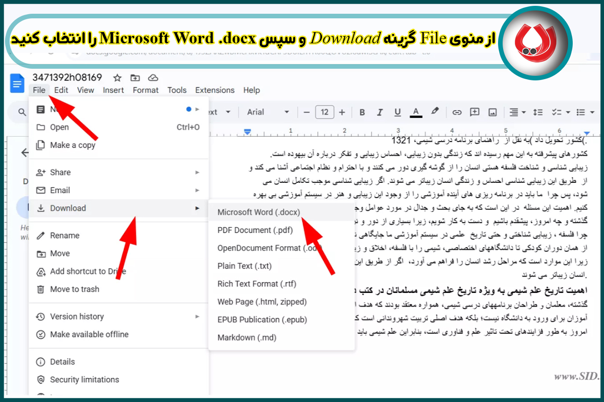The width and height of the screenshot is (604, 402).
Task: Add a comment via the toolbar icon
Action: click(x=474, y=112)
